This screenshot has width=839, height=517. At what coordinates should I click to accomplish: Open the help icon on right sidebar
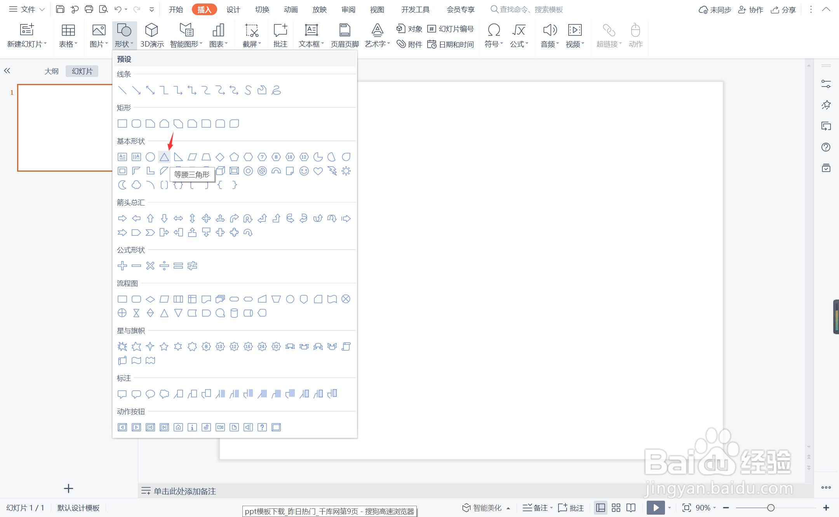826,147
